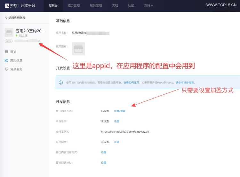Click the 返回应用列表 back link
This screenshot has width=240, height=177.
pos(17,18)
